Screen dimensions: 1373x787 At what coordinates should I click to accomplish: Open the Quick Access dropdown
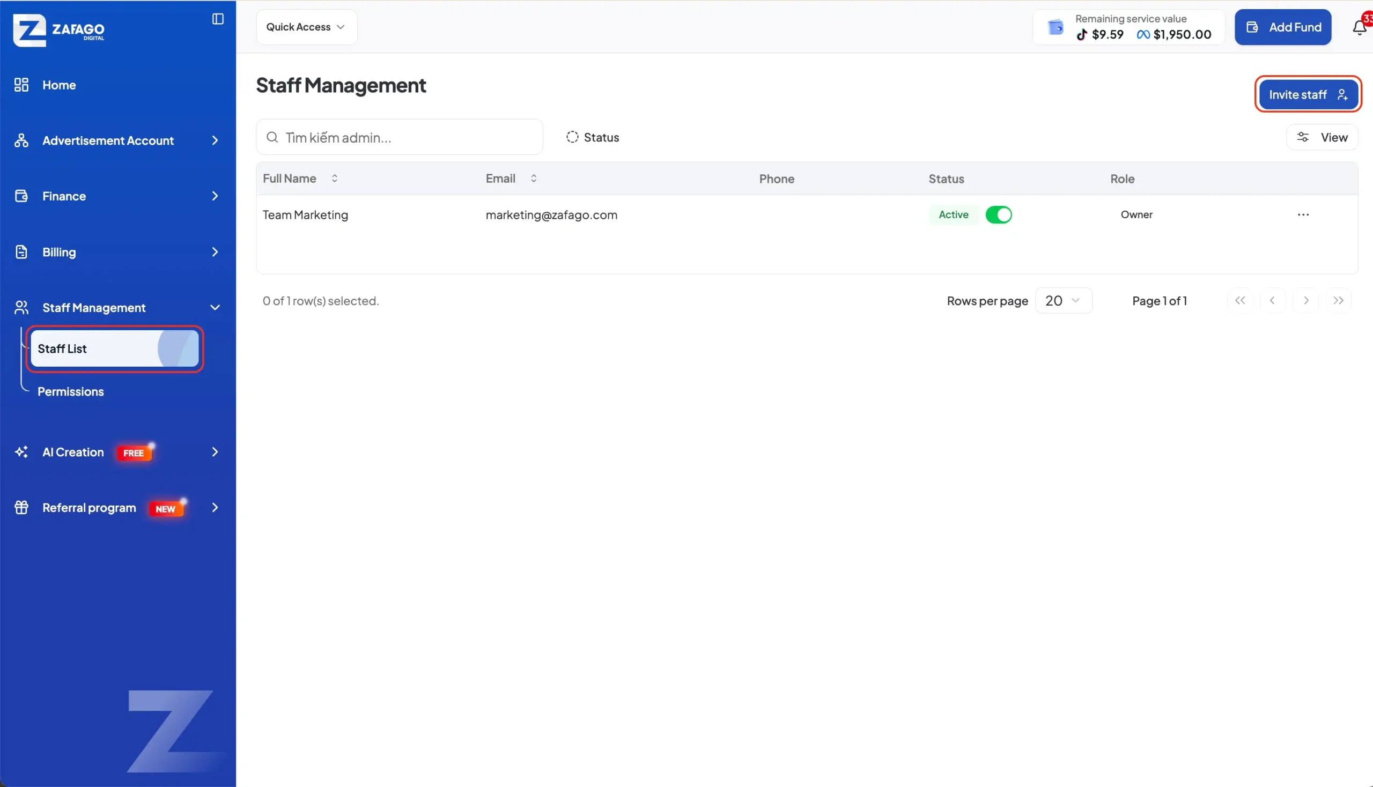pyautogui.click(x=306, y=27)
